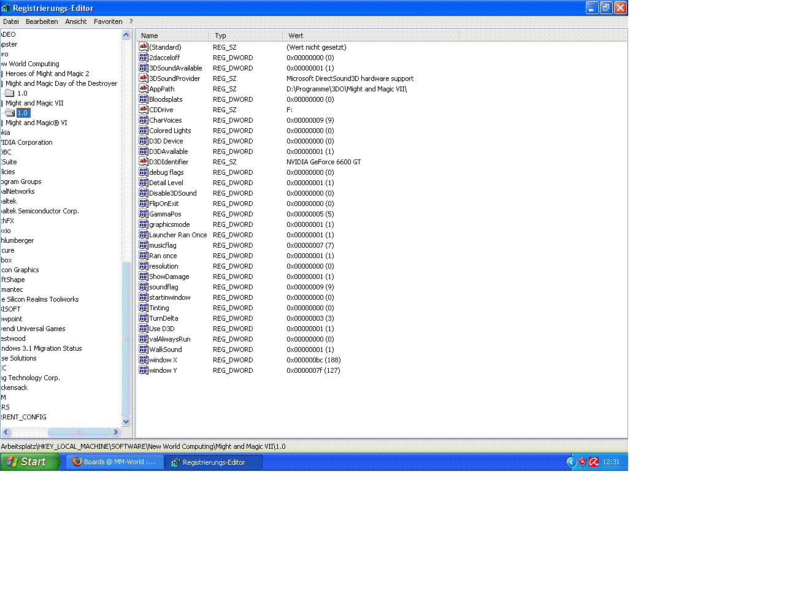Select the Might and Magic Day of the Destroyer key
Screen dimensions: 795x596
click(x=61, y=83)
